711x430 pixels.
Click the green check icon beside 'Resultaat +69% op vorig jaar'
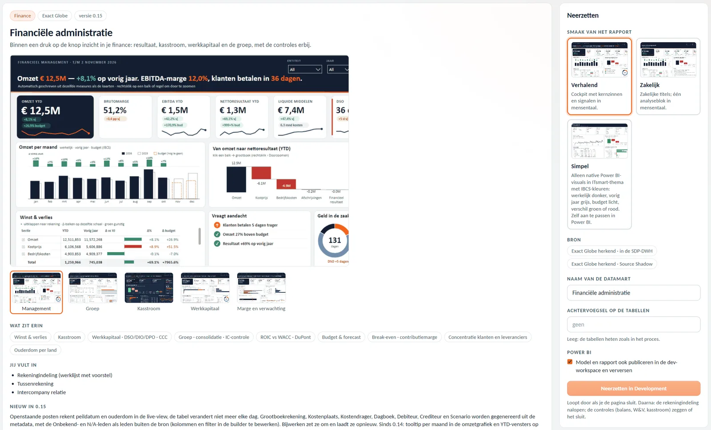tap(217, 244)
